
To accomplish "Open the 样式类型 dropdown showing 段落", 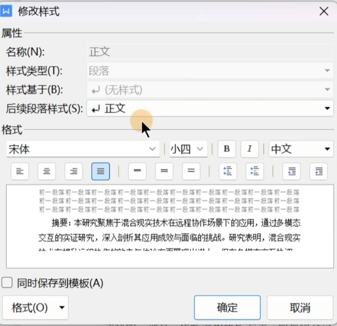I will click(210, 71).
